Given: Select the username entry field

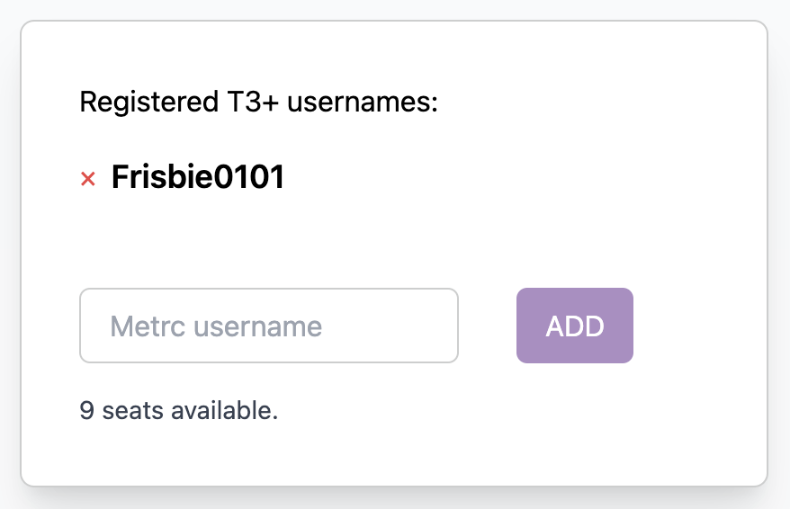Looking at the screenshot, I should pos(269,326).
